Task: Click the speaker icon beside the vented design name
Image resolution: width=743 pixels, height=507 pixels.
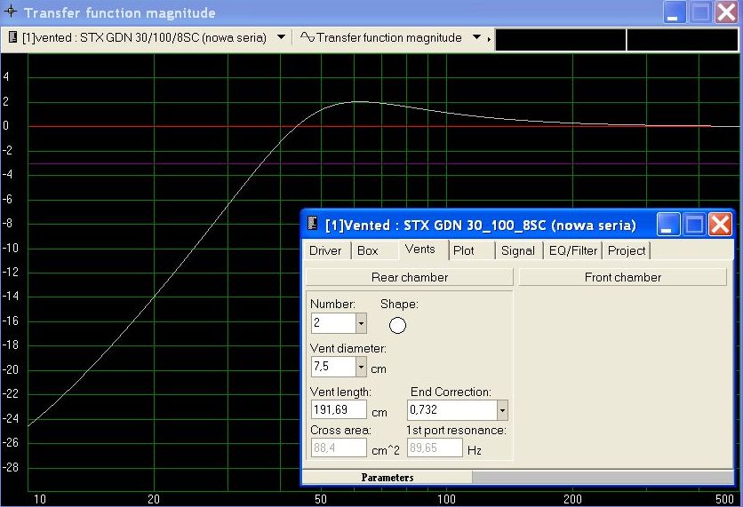Action: [x=12, y=38]
